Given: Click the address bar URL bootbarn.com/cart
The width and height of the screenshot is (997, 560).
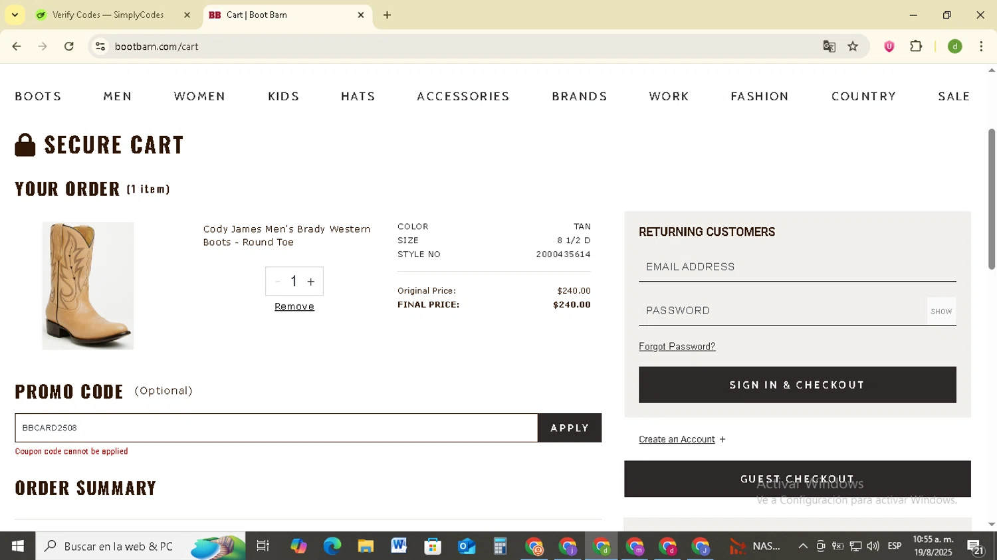Looking at the screenshot, I should (x=156, y=47).
